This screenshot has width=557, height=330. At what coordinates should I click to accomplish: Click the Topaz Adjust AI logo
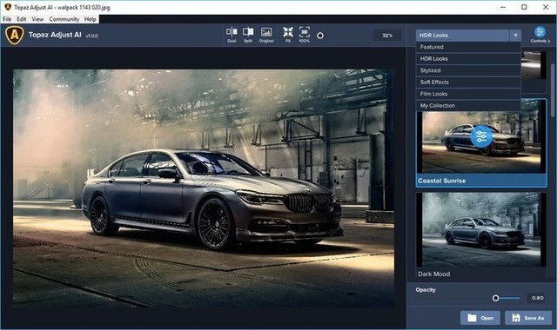[15, 35]
